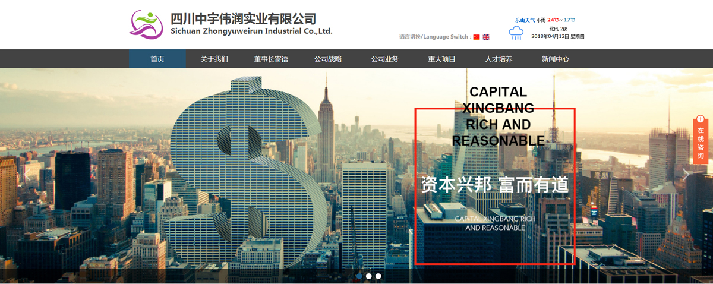The height and width of the screenshot is (284, 713).
Task: Select the first carousel indicator dot
Action: (x=359, y=276)
